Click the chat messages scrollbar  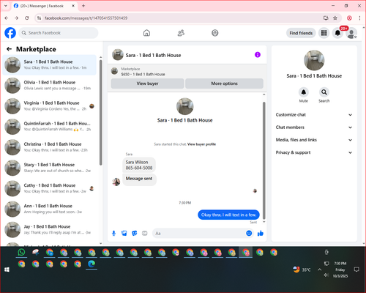coord(264,160)
